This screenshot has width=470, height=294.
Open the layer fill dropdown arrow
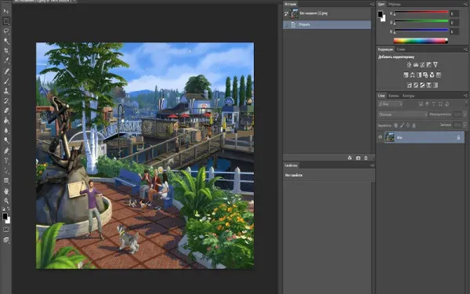click(x=465, y=125)
